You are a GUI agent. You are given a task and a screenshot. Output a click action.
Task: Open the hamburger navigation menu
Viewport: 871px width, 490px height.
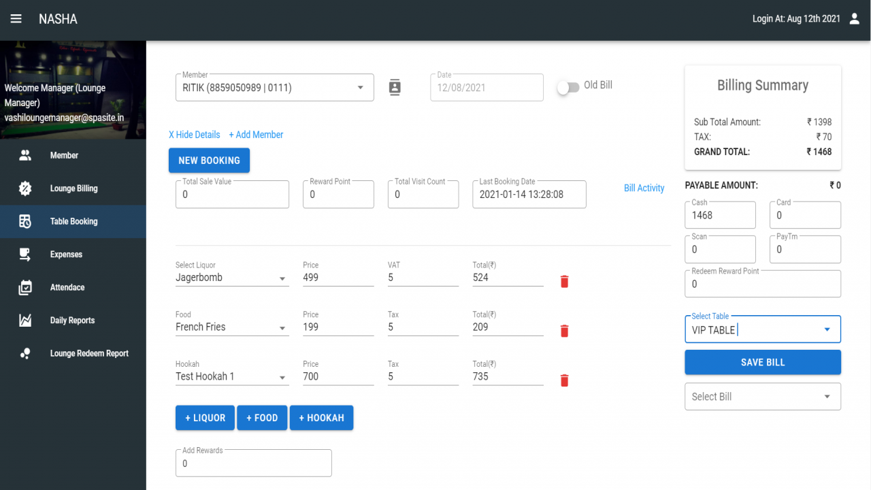(x=16, y=19)
